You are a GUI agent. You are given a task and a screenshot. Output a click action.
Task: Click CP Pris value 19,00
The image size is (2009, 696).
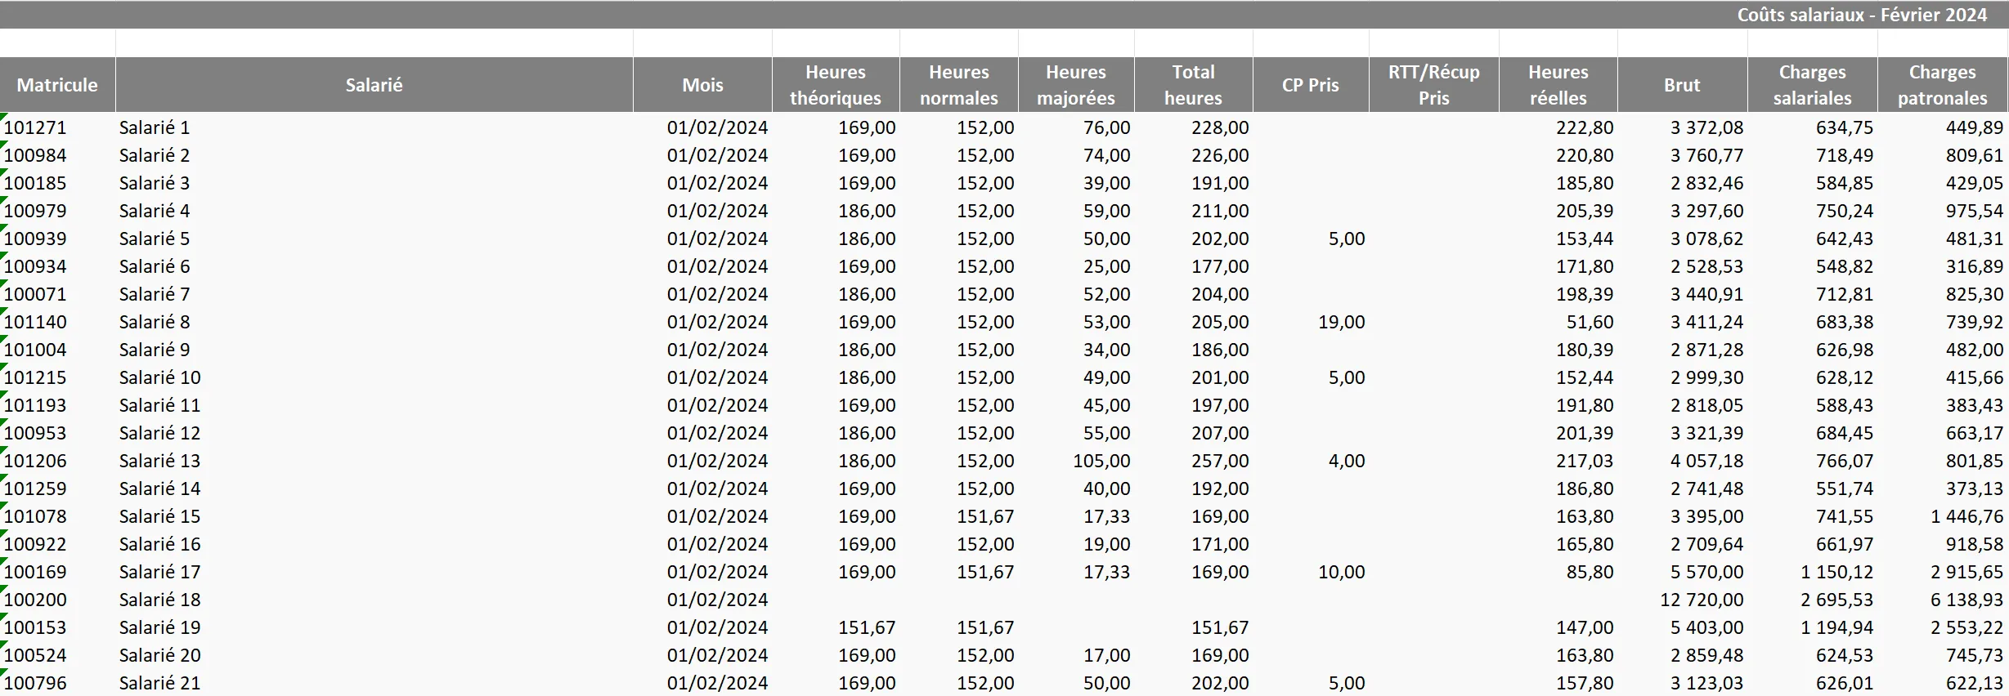point(1342,322)
